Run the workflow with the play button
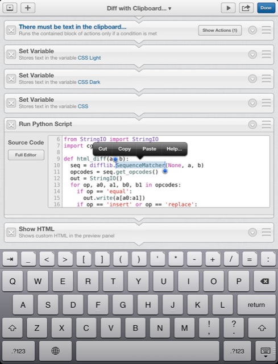This screenshot has height=364, width=278. pyautogui.click(x=228, y=8)
